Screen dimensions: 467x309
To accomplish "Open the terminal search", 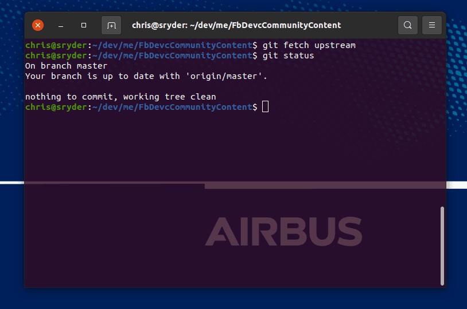I will coord(408,25).
